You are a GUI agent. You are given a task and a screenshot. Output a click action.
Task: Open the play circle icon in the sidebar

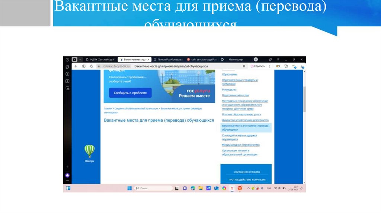tap(67, 74)
